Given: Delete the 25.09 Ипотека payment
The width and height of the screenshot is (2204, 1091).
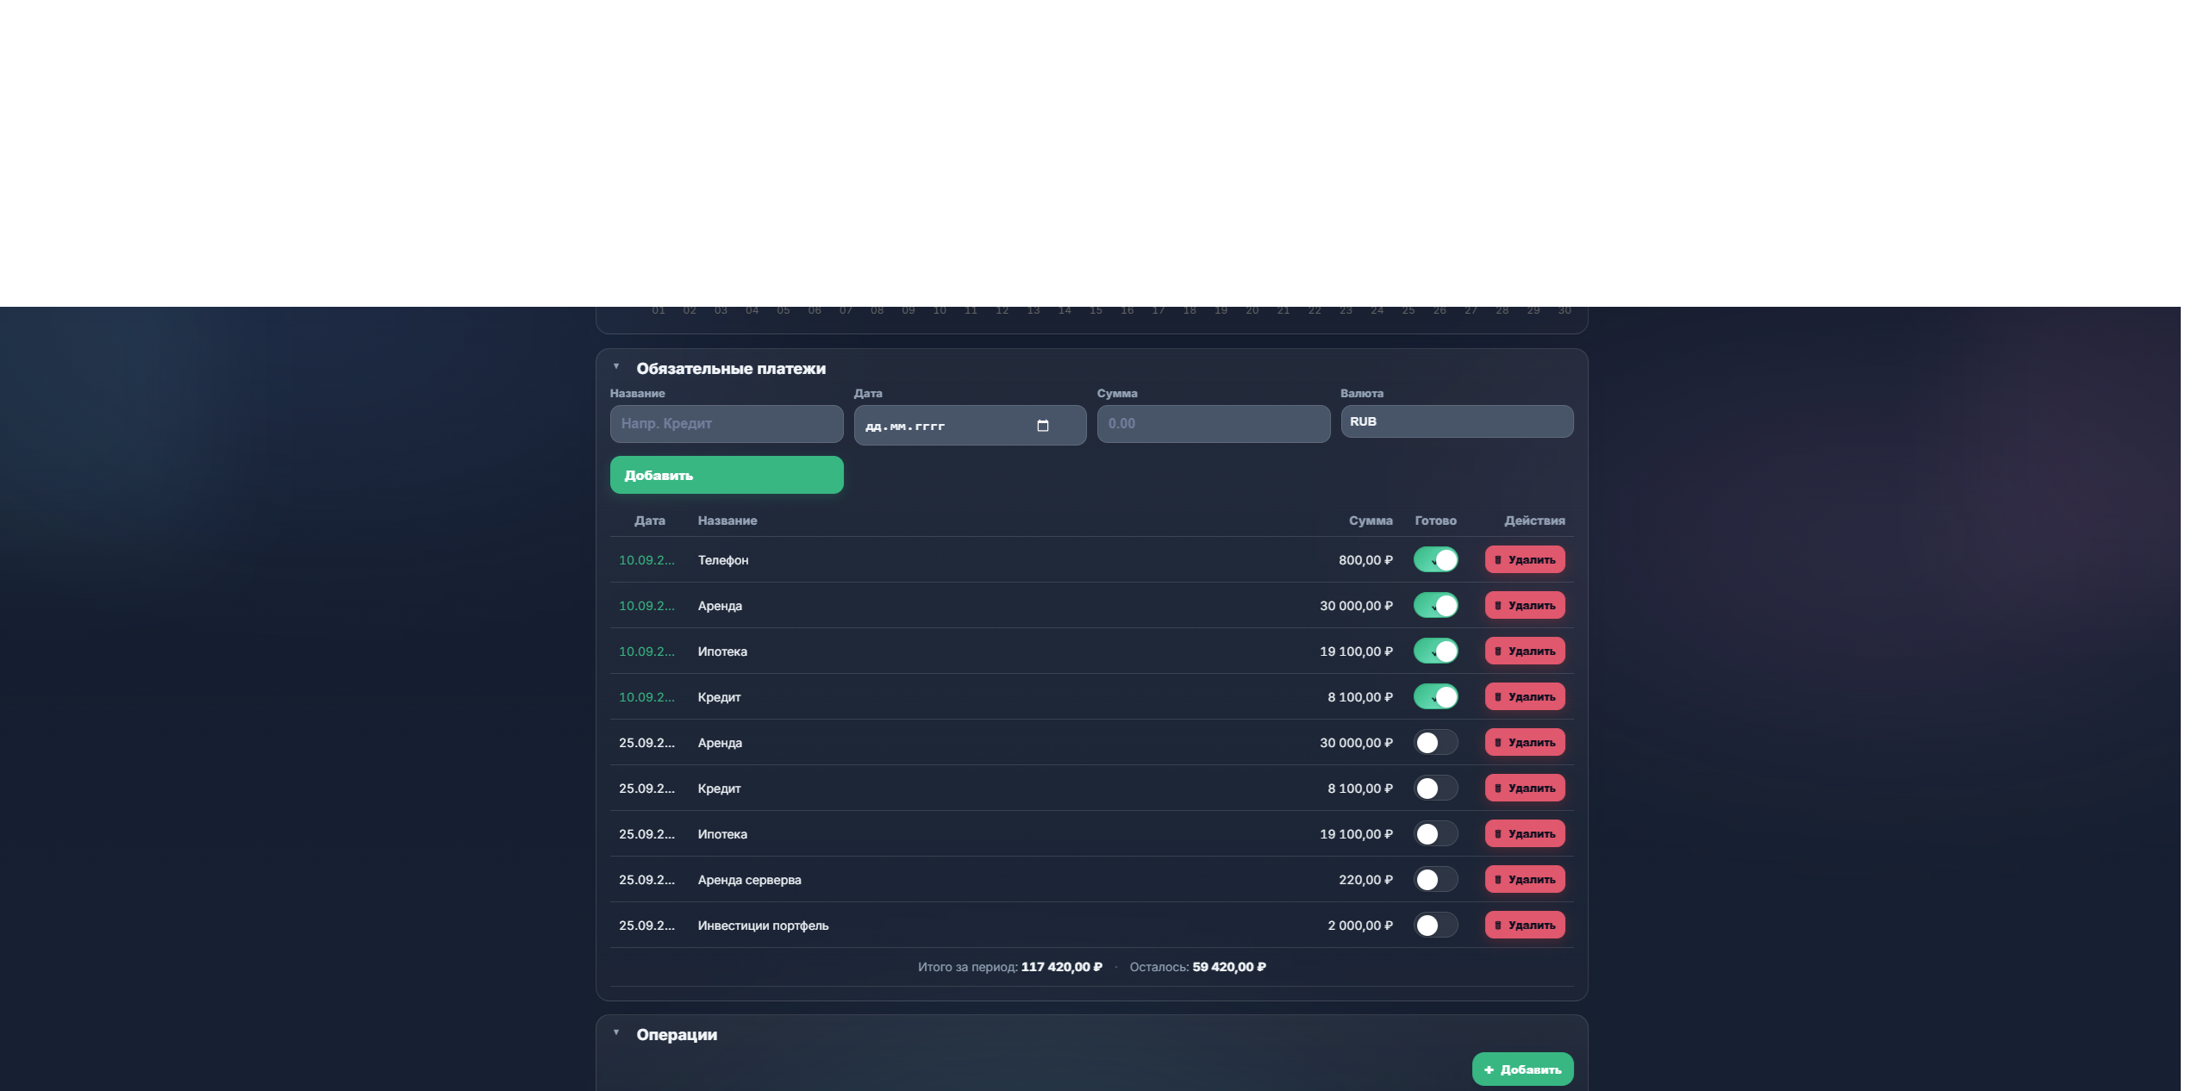Looking at the screenshot, I should click(x=1524, y=834).
